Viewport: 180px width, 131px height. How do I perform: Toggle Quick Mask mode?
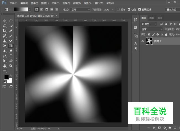point(4,87)
